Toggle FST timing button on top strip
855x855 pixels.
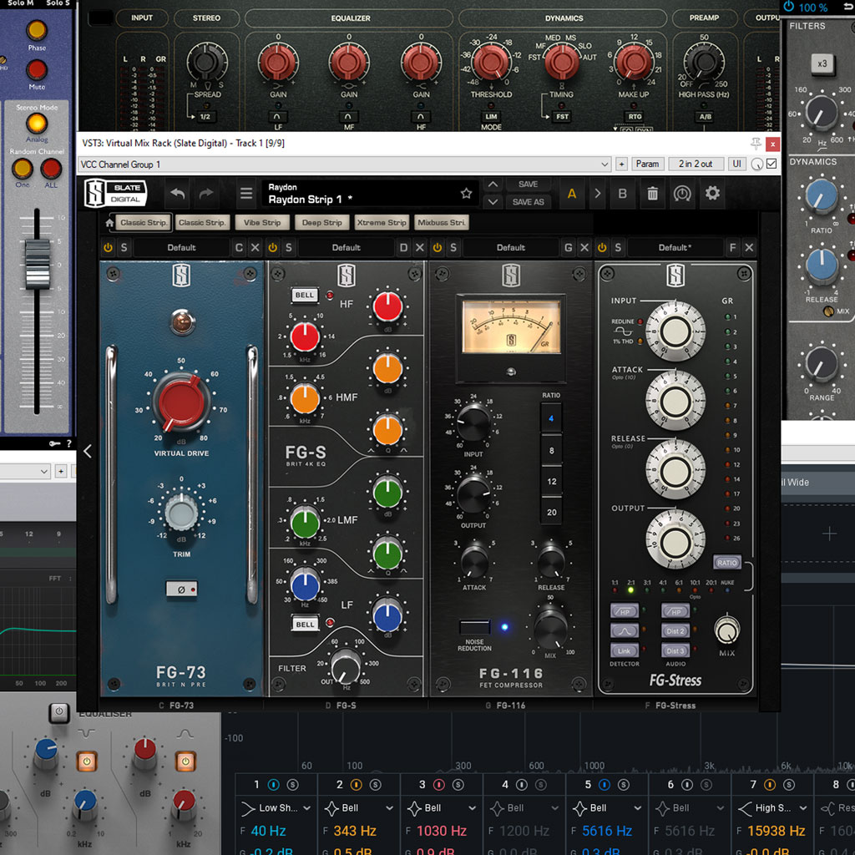coord(562,116)
